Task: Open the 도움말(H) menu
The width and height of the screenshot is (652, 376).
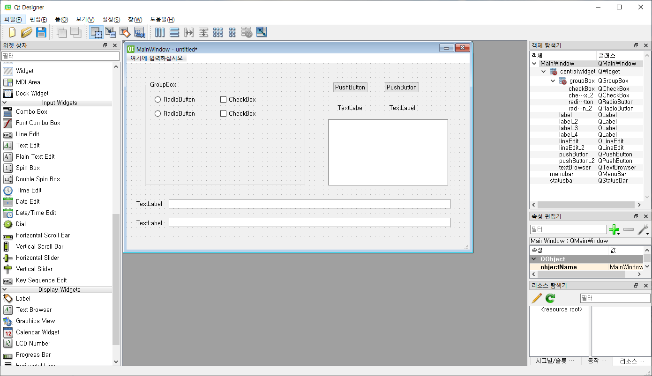Action: (x=162, y=19)
